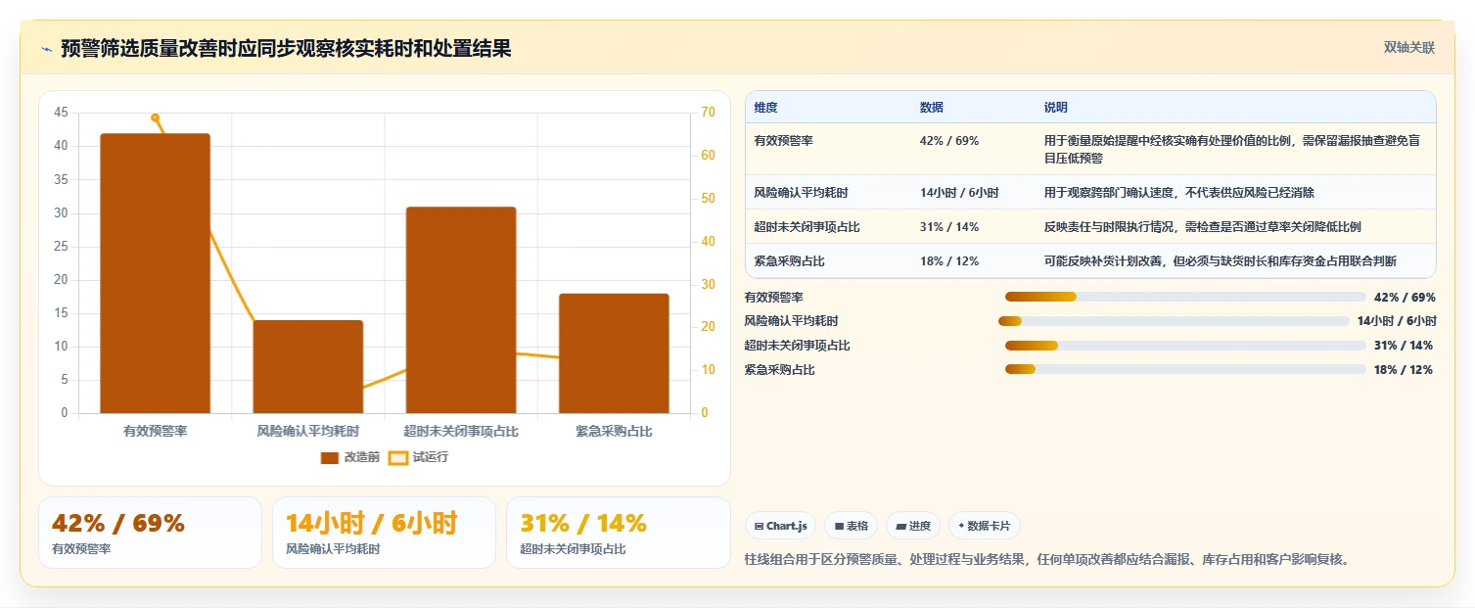This screenshot has height=608, width=1475.
Task: Click the 31% / 14% table cell
Action: click(949, 227)
